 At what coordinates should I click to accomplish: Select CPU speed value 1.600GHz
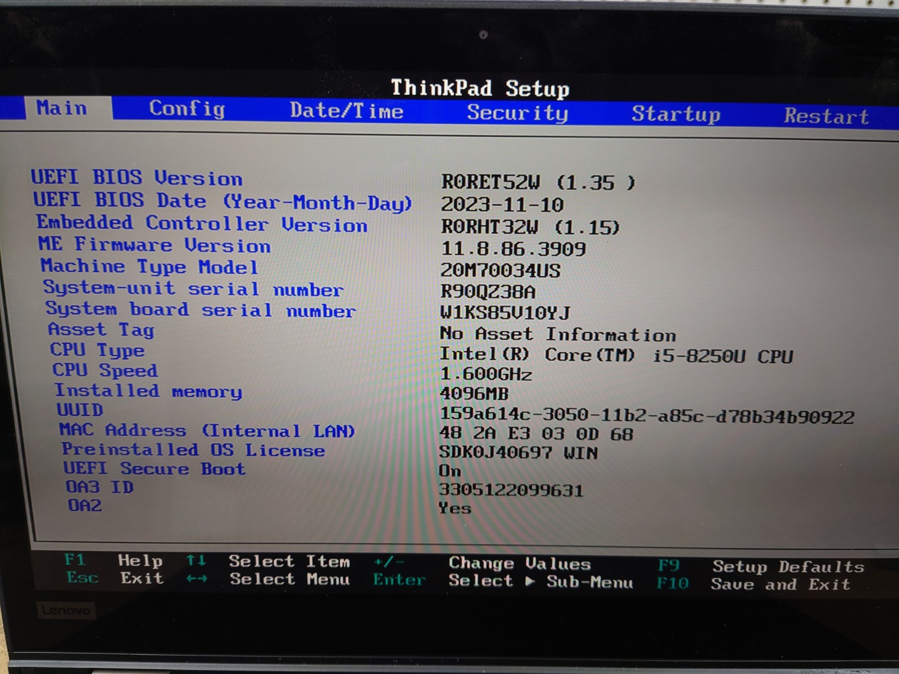[x=485, y=374]
